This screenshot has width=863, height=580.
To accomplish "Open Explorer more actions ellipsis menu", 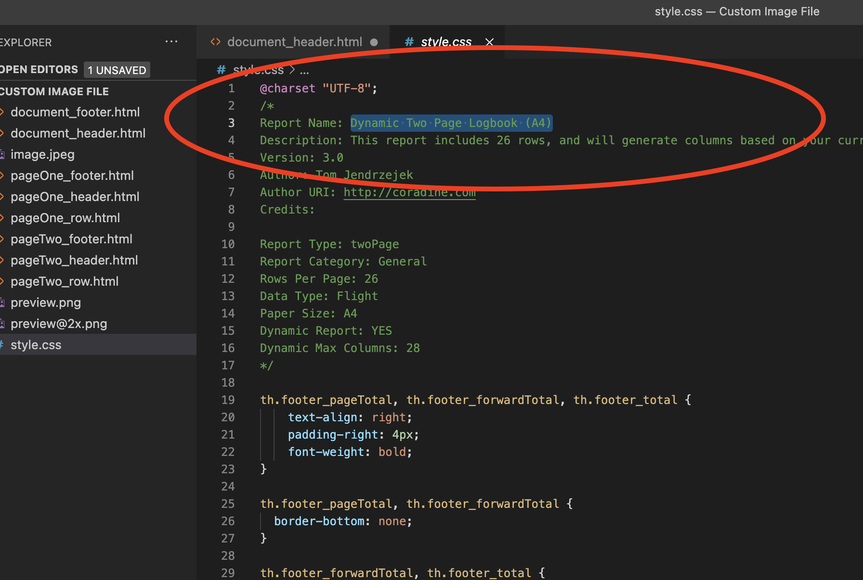I will (x=171, y=42).
